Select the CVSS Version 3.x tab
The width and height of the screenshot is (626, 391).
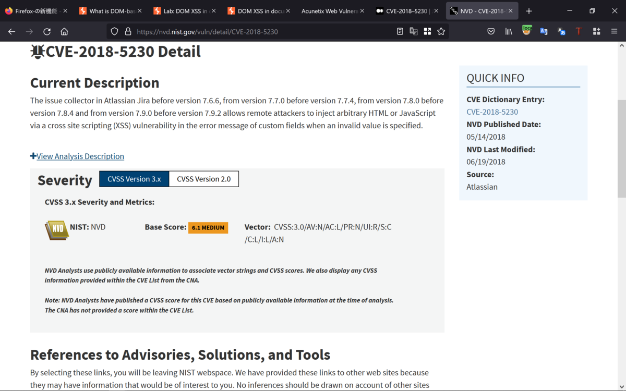click(x=134, y=179)
